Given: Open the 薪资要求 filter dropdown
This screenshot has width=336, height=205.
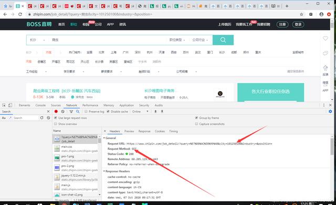Looking at the screenshot, I should [111, 72].
